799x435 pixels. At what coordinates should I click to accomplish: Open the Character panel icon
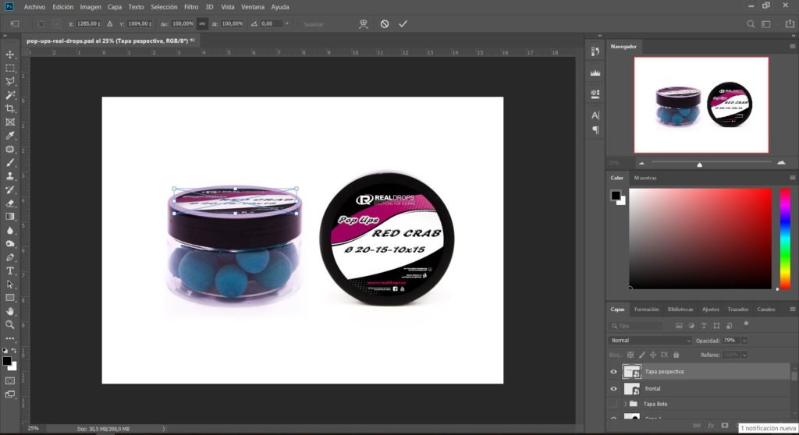point(595,115)
